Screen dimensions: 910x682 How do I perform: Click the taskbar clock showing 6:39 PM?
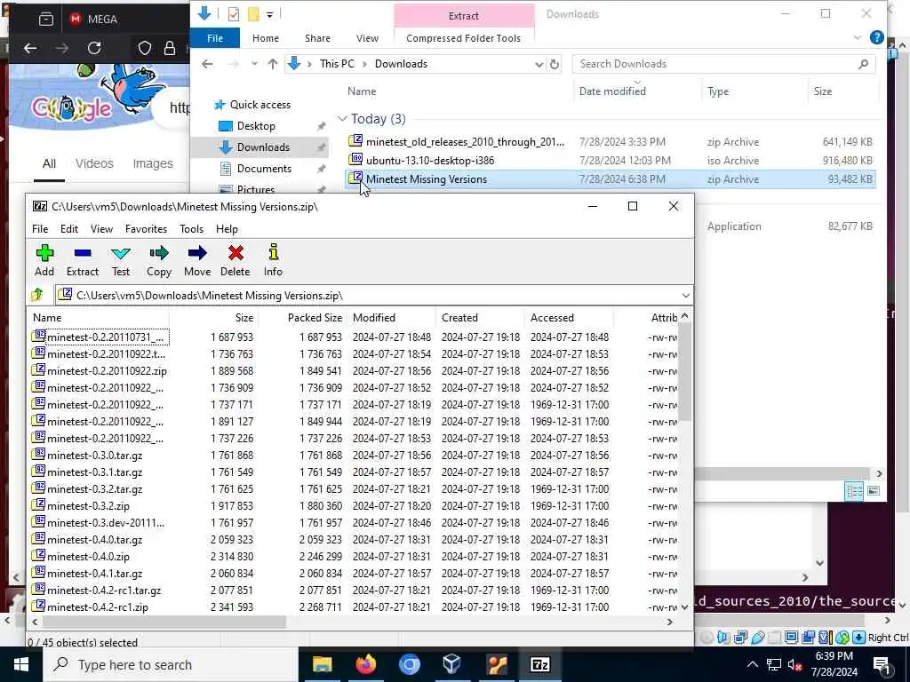834,664
